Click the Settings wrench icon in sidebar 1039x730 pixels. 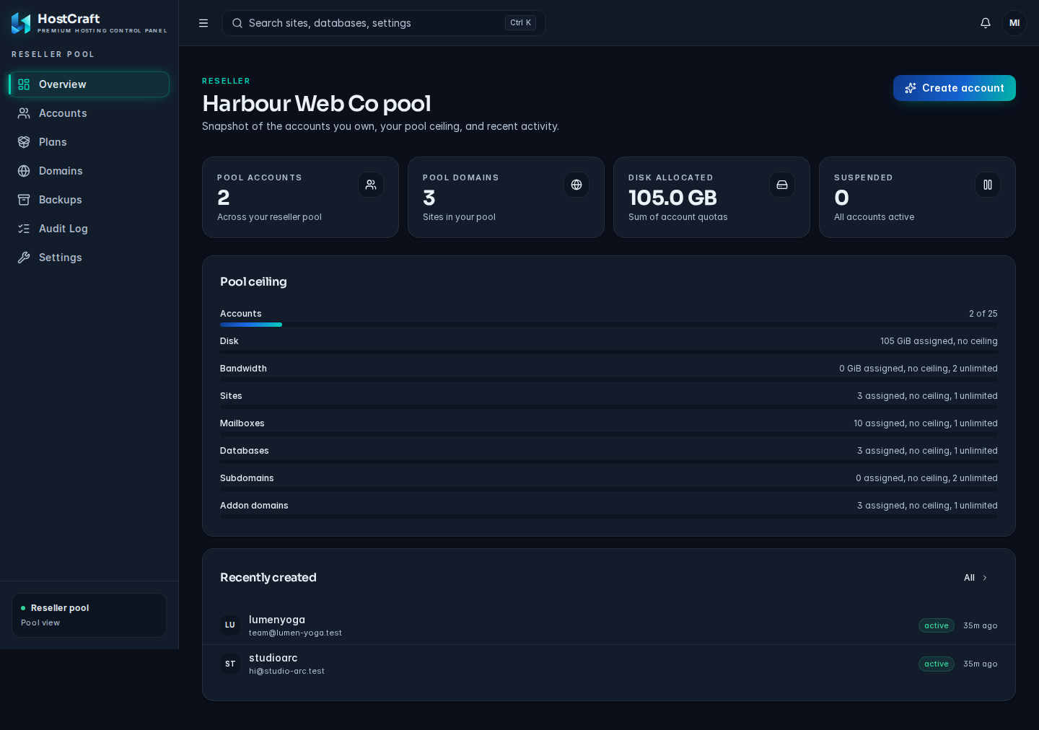[24, 258]
